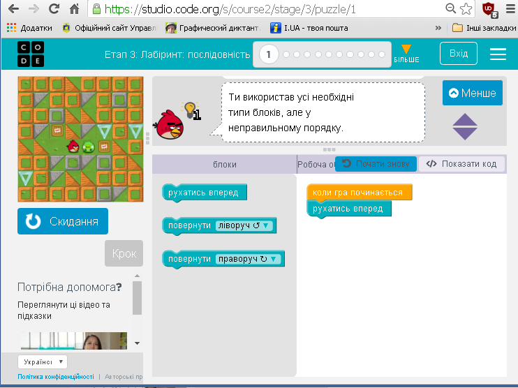Click the red bird in the maze

[73, 146]
